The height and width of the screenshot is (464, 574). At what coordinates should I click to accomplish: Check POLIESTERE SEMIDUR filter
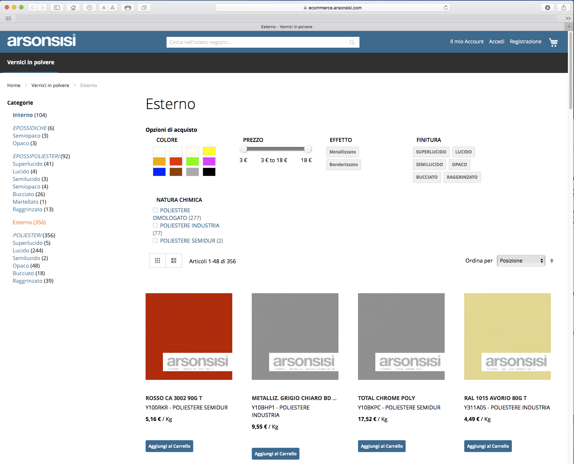pyautogui.click(x=155, y=240)
